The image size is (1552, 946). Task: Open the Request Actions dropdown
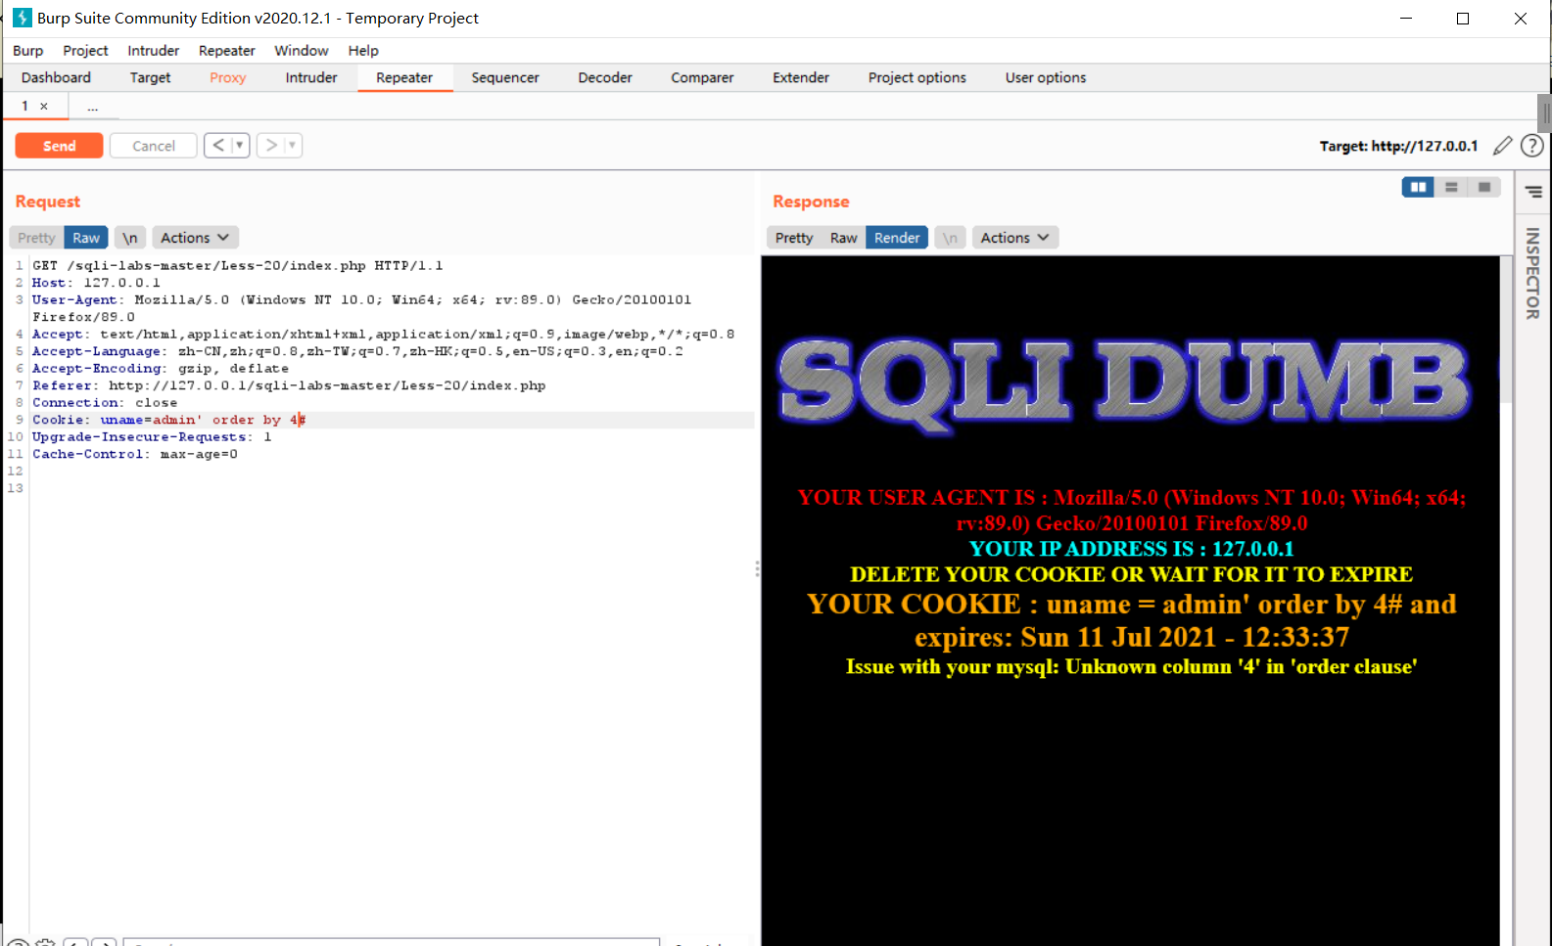[x=195, y=238]
